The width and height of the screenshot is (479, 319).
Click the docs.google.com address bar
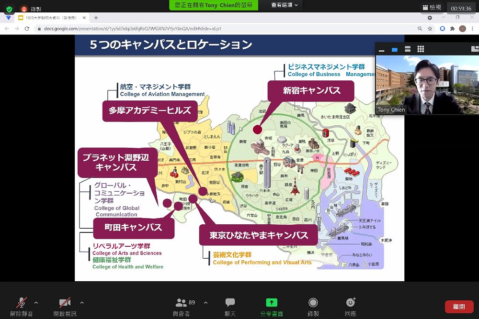pyautogui.click(x=226, y=28)
